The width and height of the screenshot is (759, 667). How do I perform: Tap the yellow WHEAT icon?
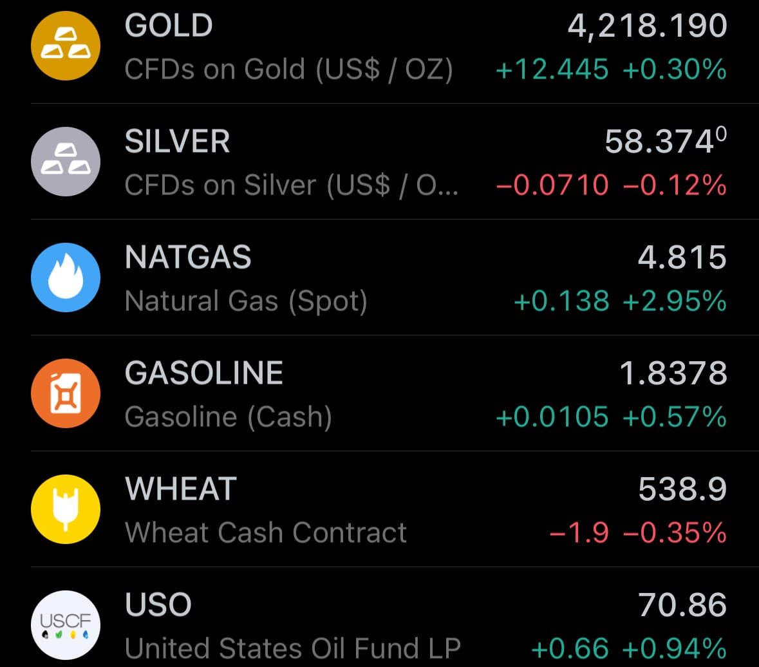pos(66,509)
